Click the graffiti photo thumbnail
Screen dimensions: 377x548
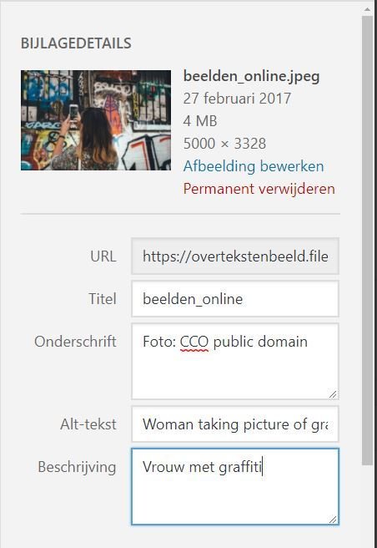(x=96, y=120)
